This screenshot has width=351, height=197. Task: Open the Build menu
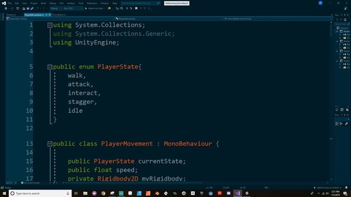tap(43, 3)
